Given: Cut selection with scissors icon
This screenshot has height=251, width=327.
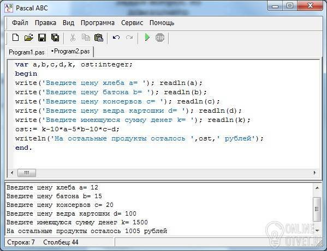Looking at the screenshot, I should pos(73,38).
